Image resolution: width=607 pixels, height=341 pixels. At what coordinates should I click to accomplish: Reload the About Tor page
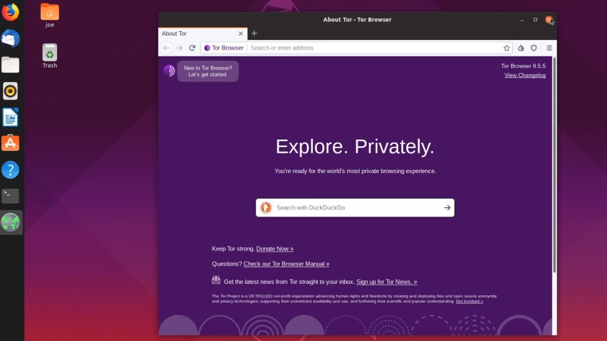(x=192, y=48)
